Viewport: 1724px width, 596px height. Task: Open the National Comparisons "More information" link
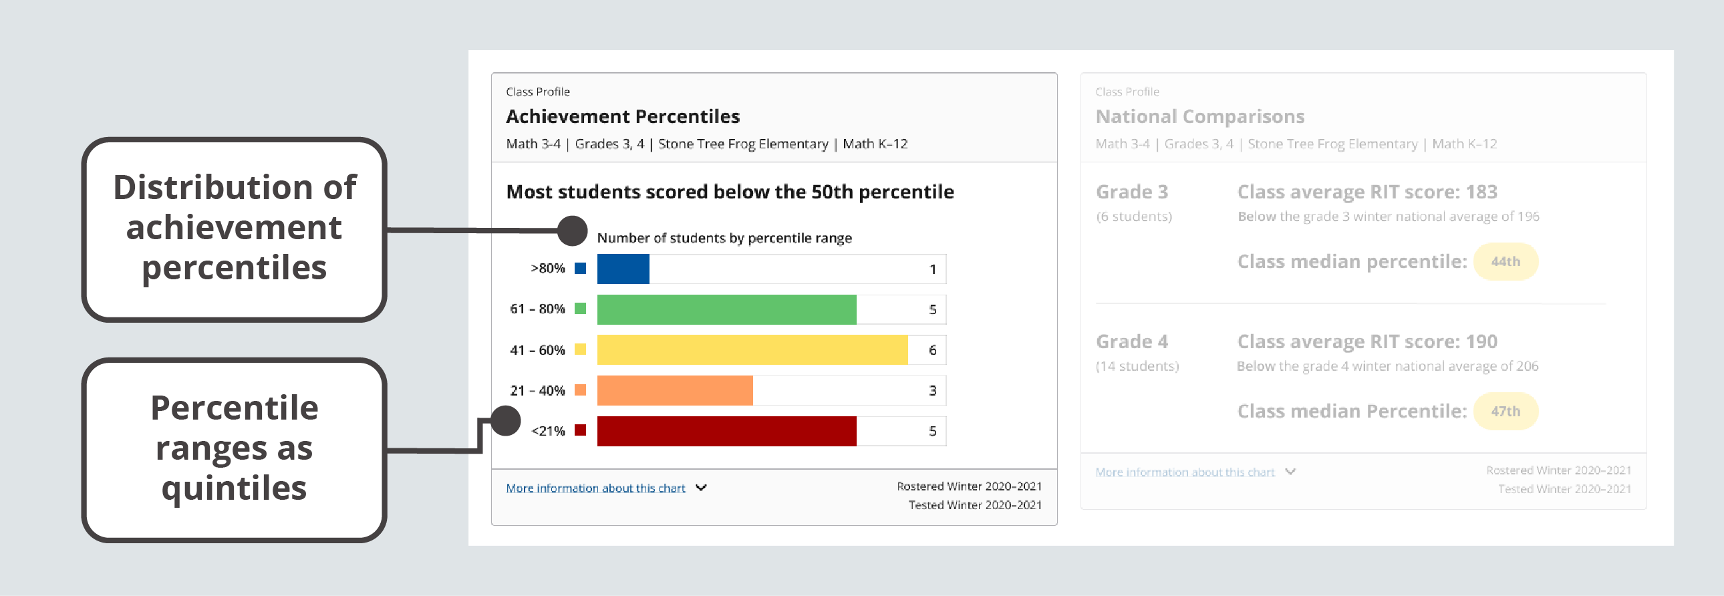tap(1185, 472)
